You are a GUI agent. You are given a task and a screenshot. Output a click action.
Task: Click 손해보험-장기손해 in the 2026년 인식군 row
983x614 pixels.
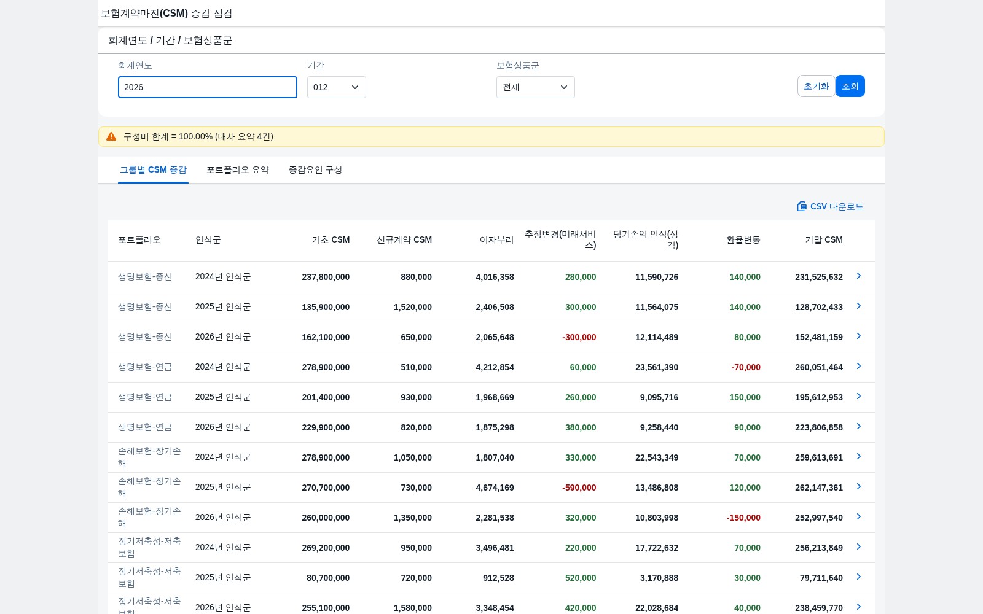(149, 517)
